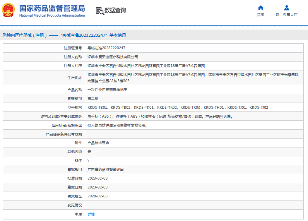Click the 产品储存条件及有效期 label
The width and height of the screenshot is (308, 221).
(63, 134)
